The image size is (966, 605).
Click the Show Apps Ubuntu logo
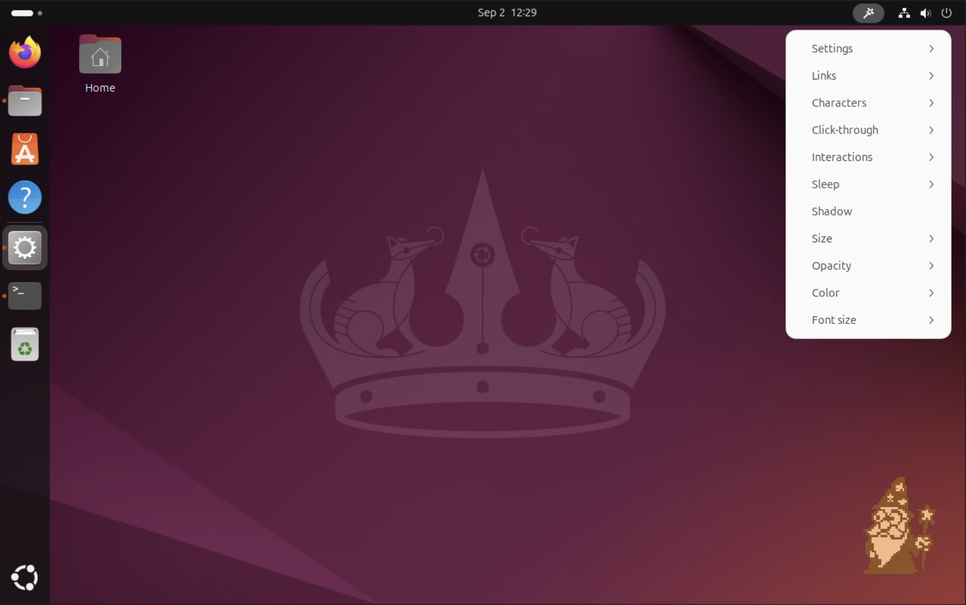tap(25, 577)
